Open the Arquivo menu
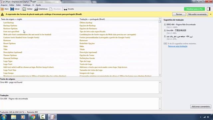Screen dimensions: 213x120 4,5
